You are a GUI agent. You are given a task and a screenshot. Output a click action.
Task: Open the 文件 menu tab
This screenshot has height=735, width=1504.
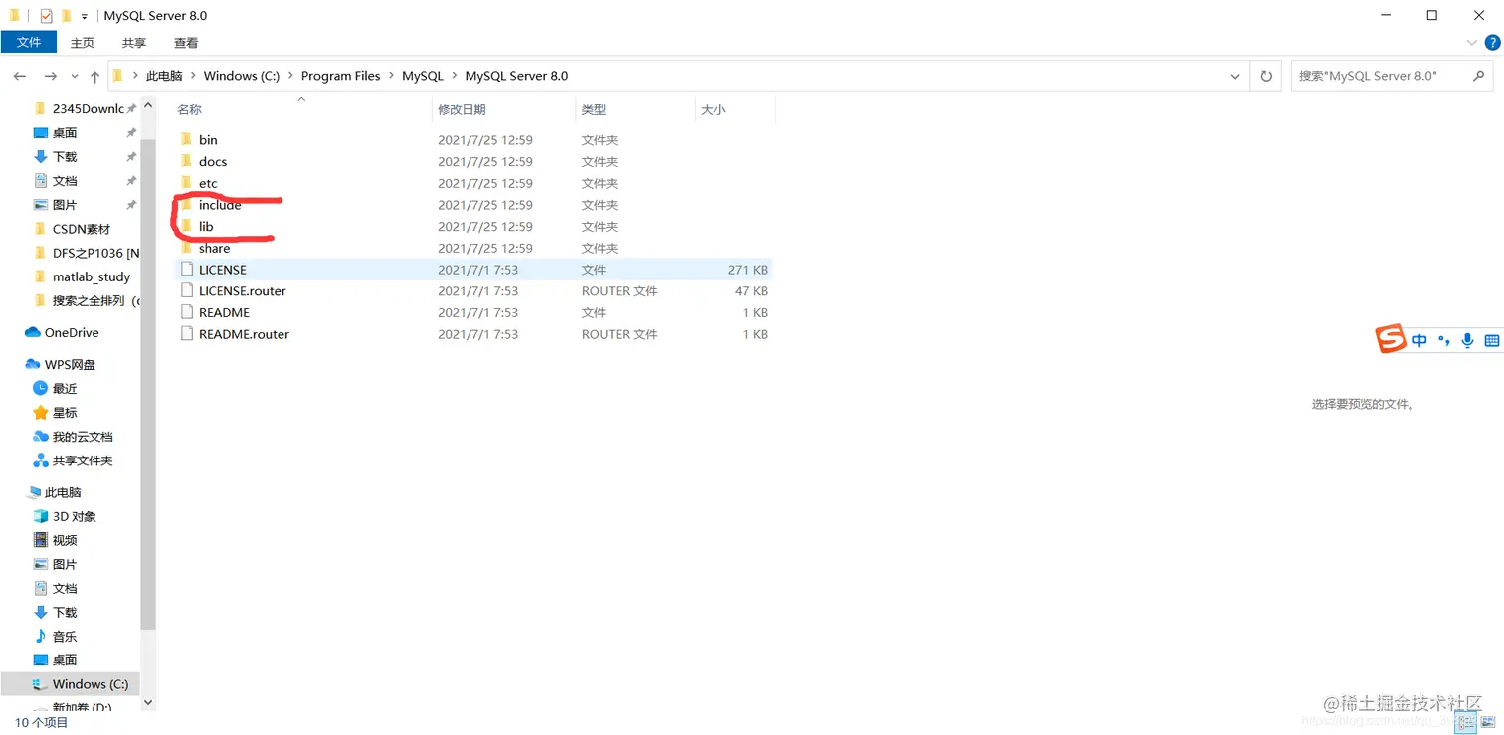coord(29,42)
